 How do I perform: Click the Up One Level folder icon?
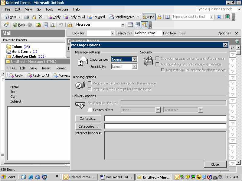click(x=38, y=25)
